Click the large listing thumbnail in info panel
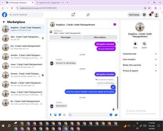163x131 pixels. click(x=140, y=27)
